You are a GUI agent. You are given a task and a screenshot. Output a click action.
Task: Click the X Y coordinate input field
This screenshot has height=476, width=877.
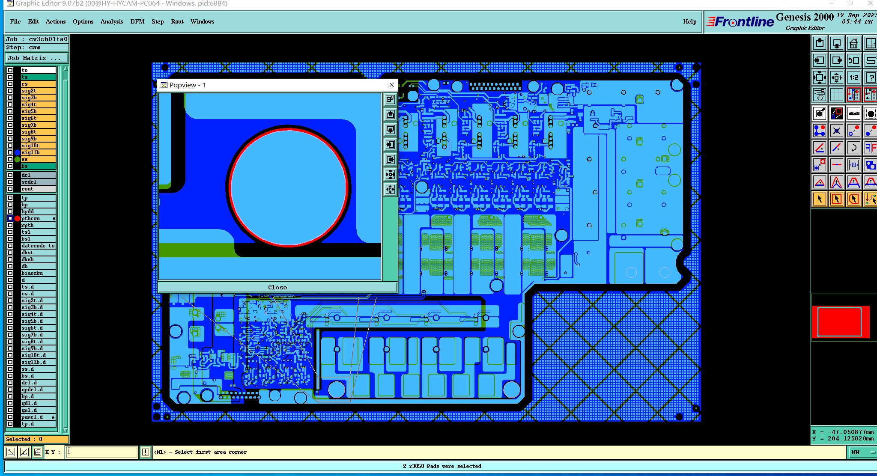[x=101, y=452]
